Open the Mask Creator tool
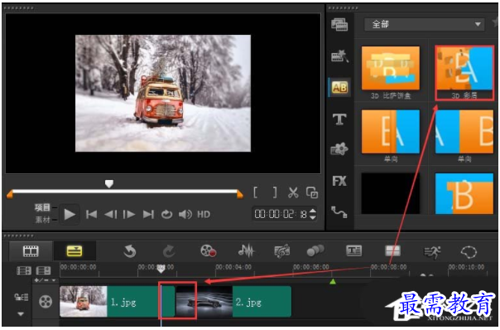 point(469,252)
